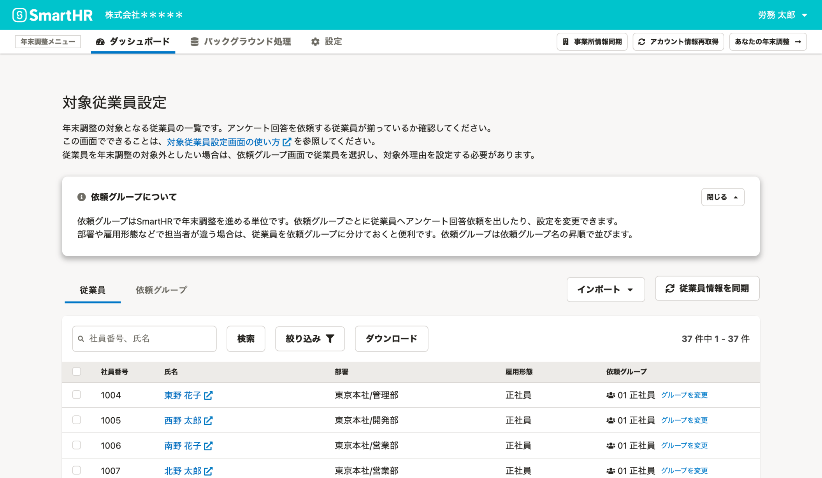Select the 従業員 tab
Viewport: 822px width, 478px height.
click(93, 290)
